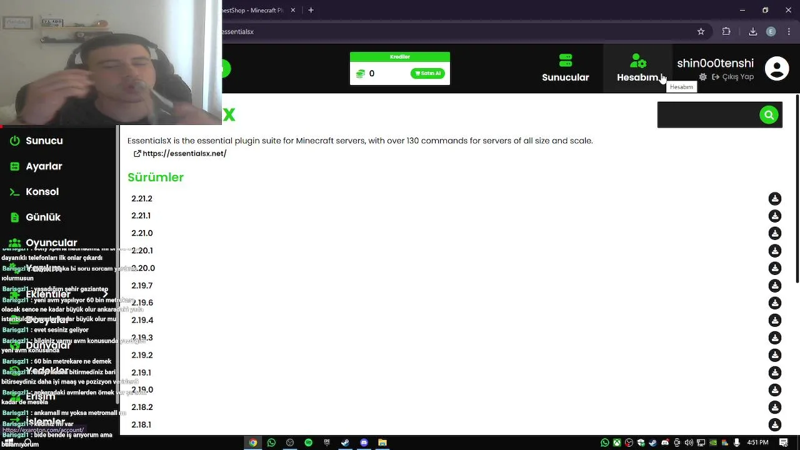The width and height of the screenshot is (800, 450).
Task: Download EssentialsX version 2.19.1
Action: 775,372
